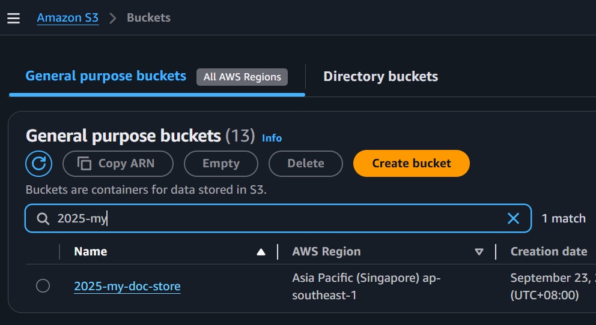Screen dimensions: 596x325
Task: Open the 2025-my-doc-store bucket link
Action: pos(127,286)
